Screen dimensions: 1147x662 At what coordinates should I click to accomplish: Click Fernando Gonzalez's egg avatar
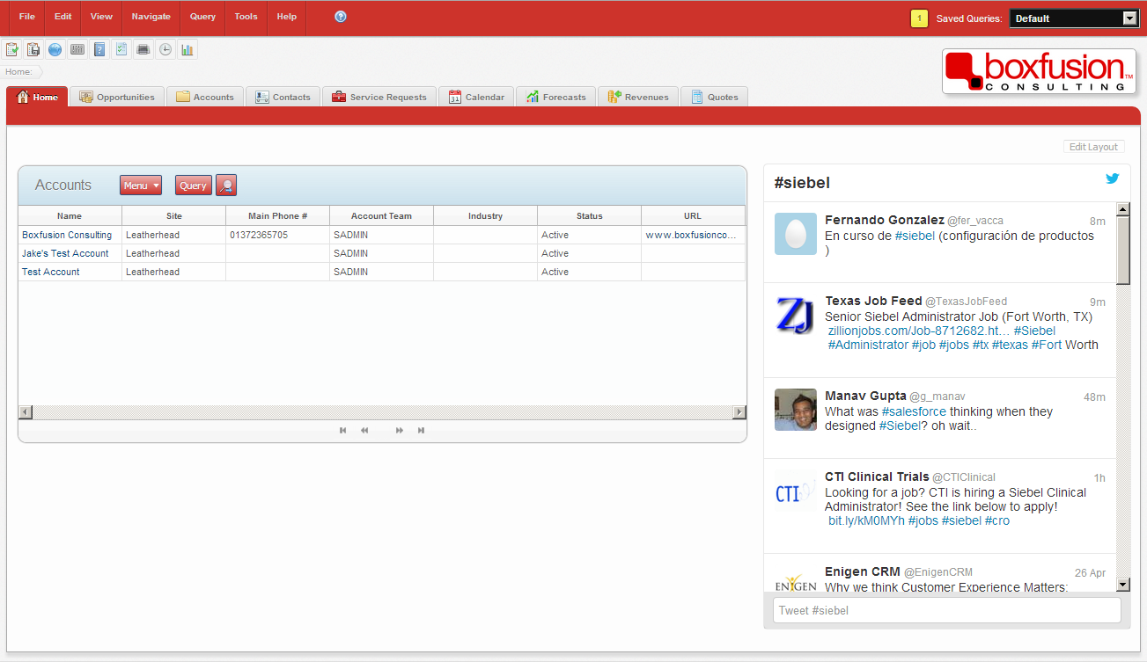(796, 234)
